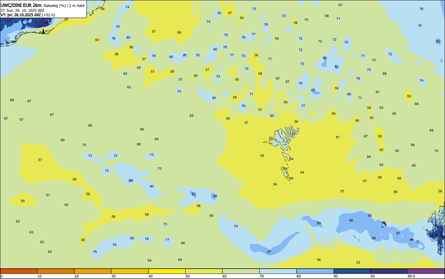Image resolution: width=445 pixels, height=279 pixels.
Task: Click the humidity value '89' on the map
Action: 319,223
